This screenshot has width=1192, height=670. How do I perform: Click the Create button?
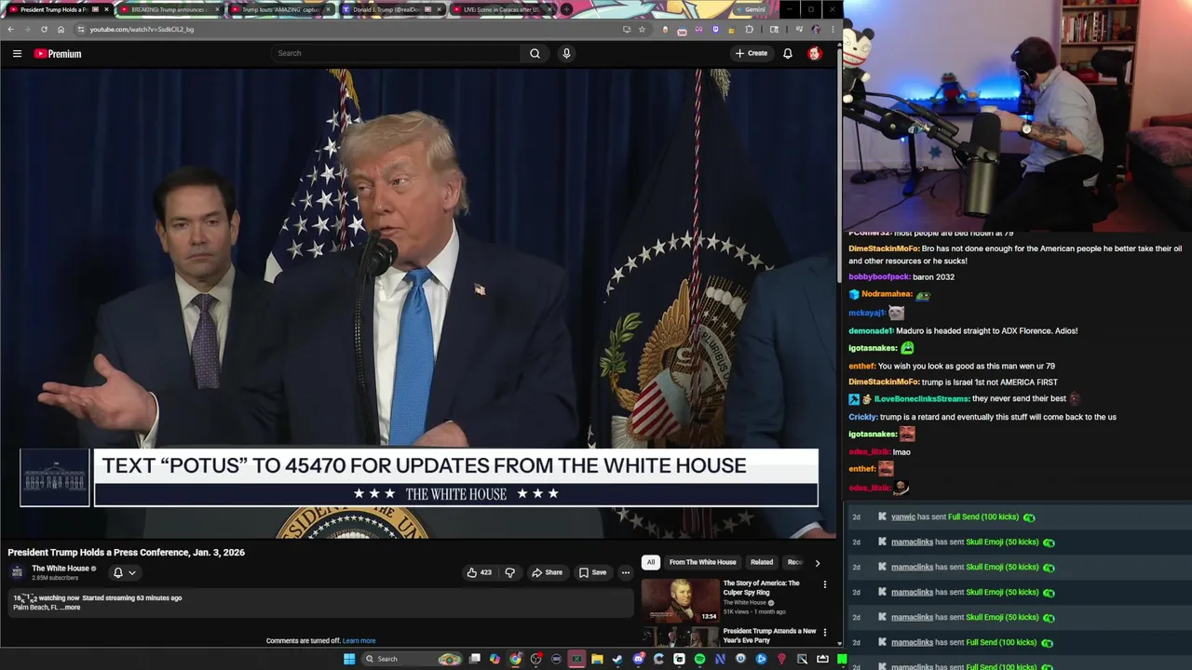(752, 53)
